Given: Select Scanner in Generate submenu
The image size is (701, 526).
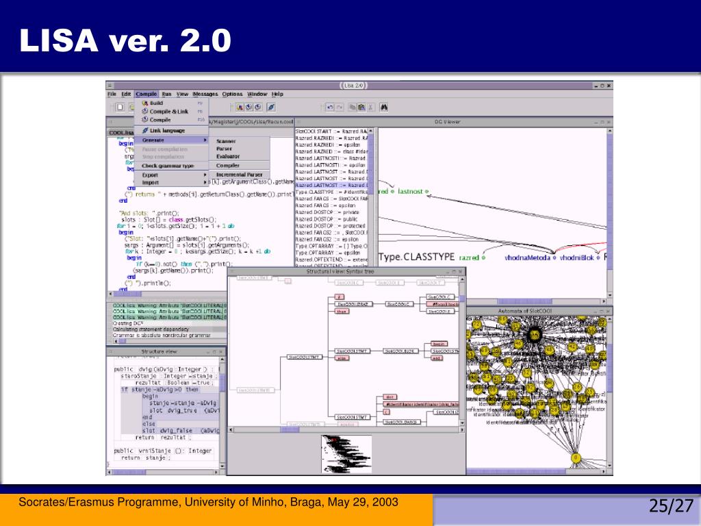Looking at the screenshot, I should [x=240, y=141].
